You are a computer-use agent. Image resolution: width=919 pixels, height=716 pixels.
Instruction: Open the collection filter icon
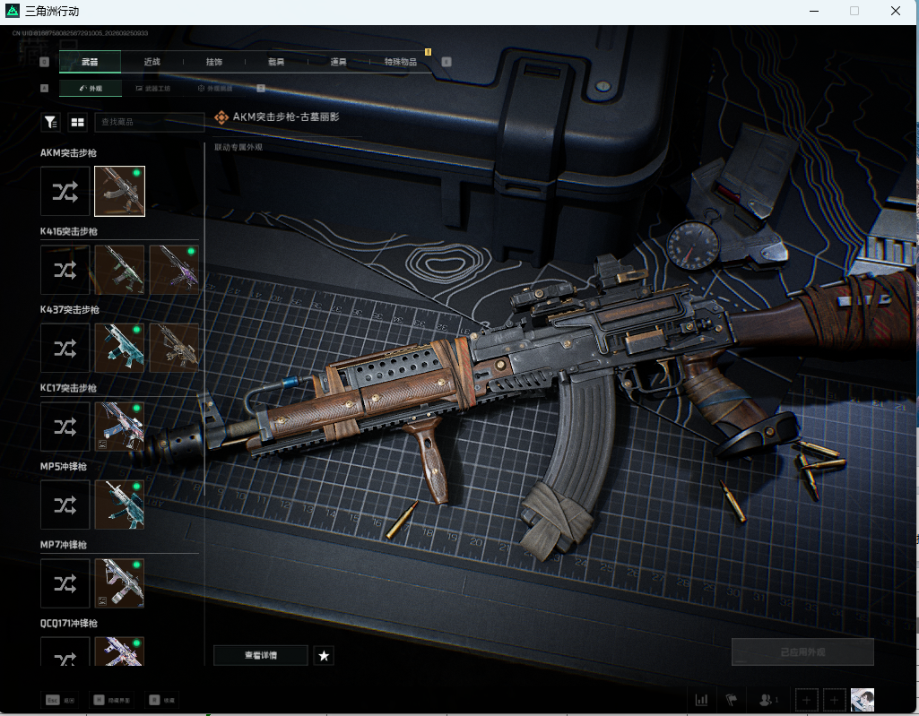50,122
